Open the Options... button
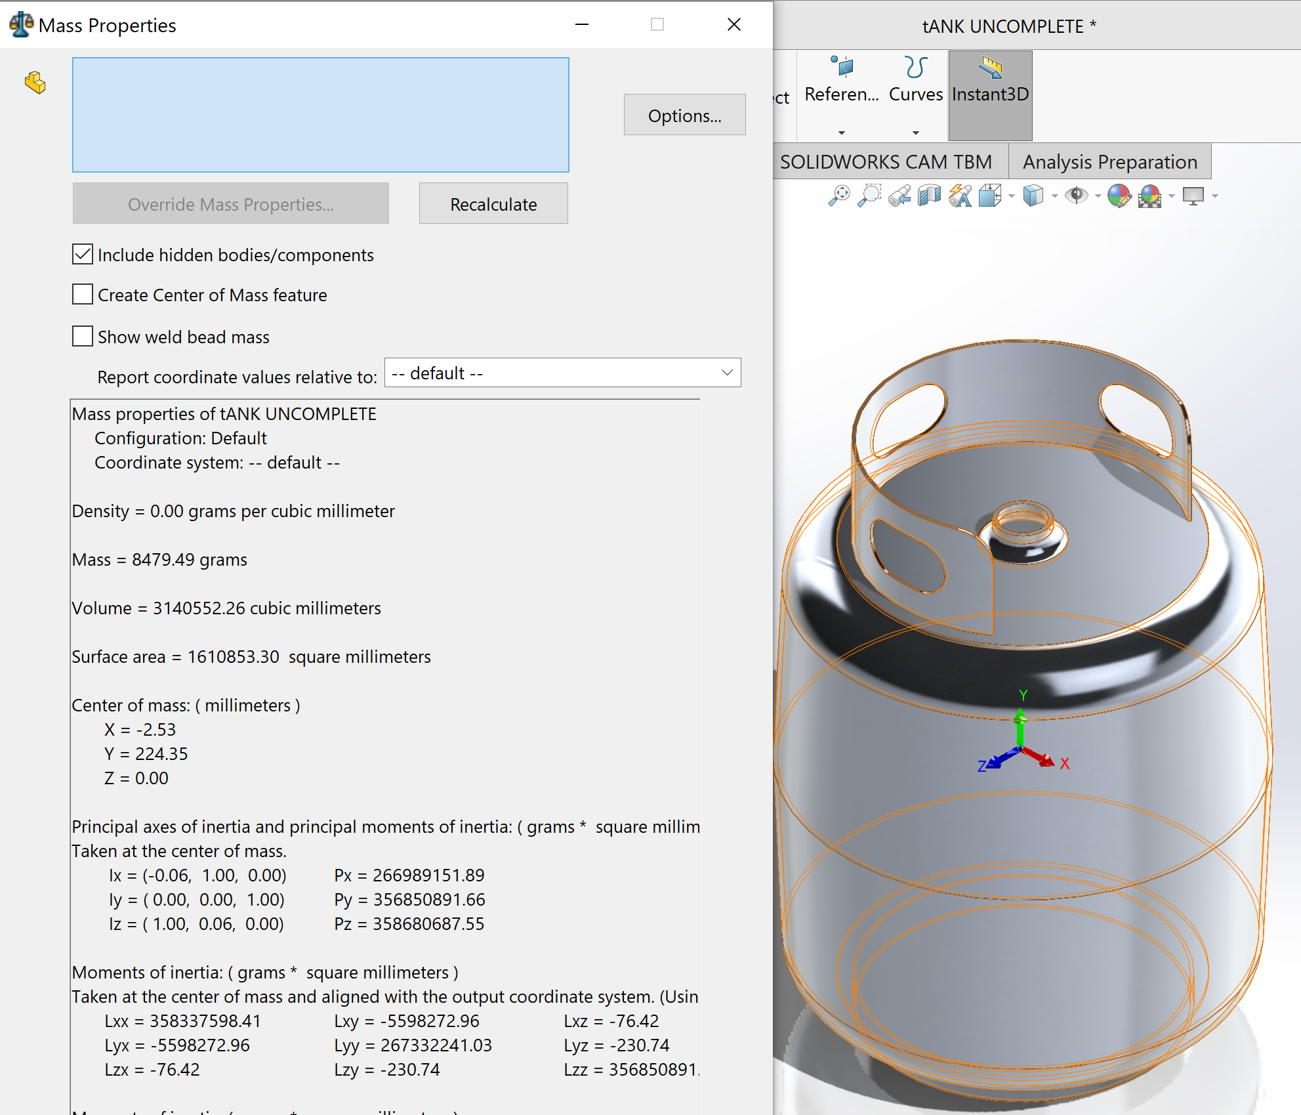This screenshot has width=1301, height=1115. (x=684, y=115)
